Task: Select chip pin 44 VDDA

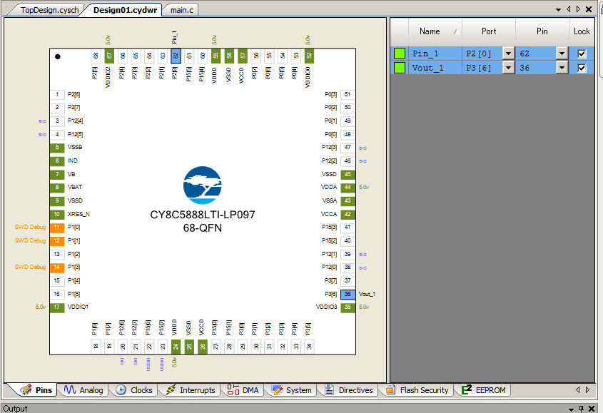Action: point(348,188)
